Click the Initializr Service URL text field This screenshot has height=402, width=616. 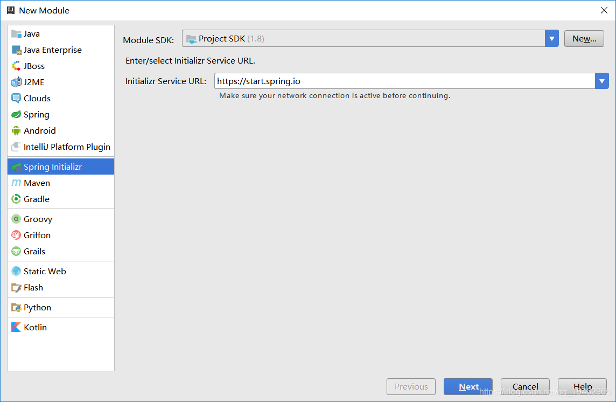(x=404, y=81)
